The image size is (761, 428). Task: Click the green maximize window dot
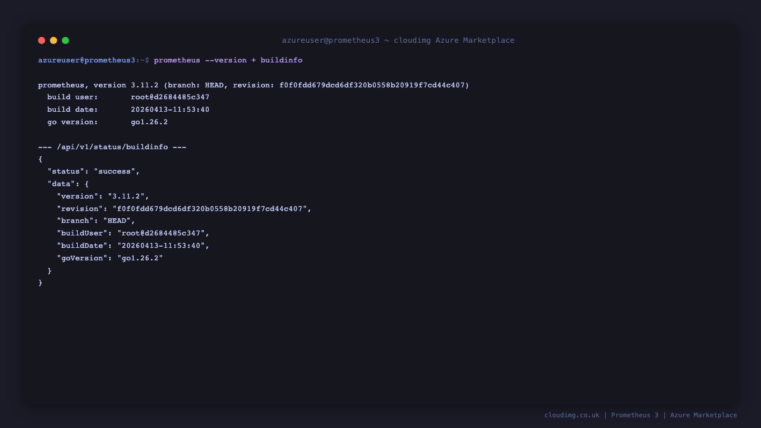point(65,40)
